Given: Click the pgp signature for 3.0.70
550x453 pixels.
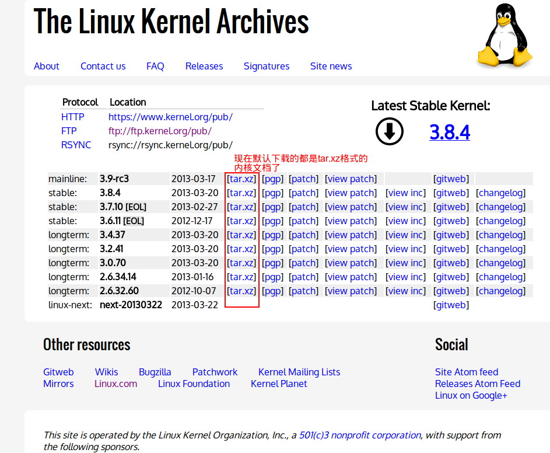Looking at the screenshot, I should coord(272,263).
